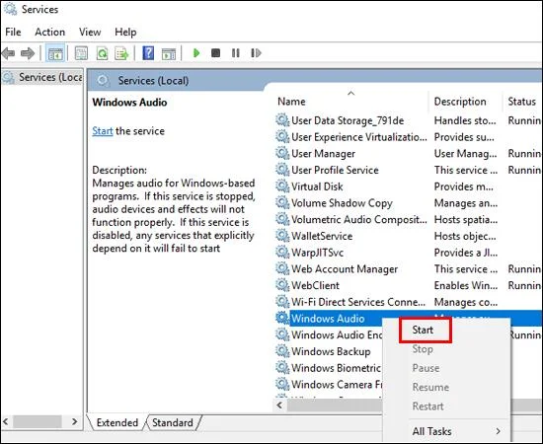This screenshot has height=444, width=543.
Task: Select Services (Local) tree node
Action: click(x=42, y=77)
